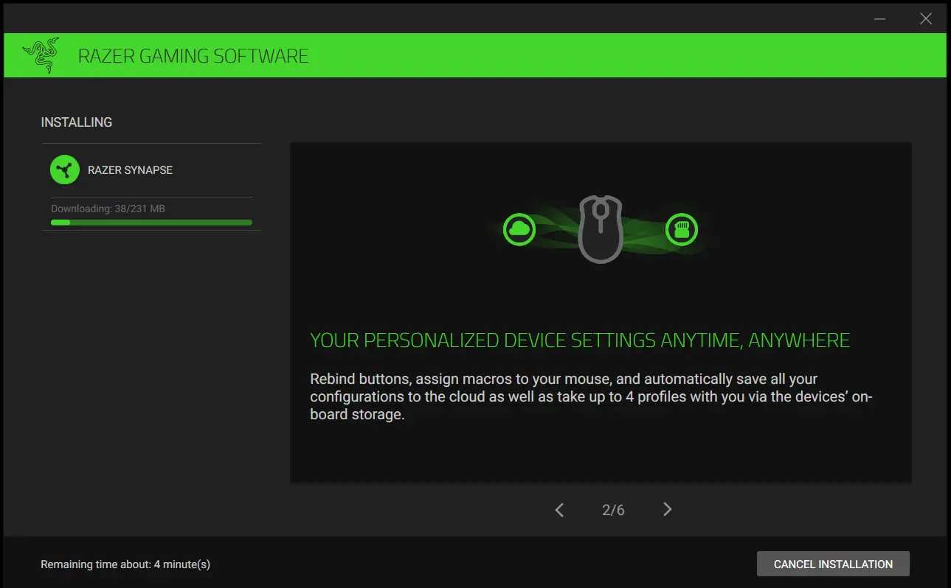Select the RAZER SYNAPSE label in list
This screenshot has height=588, width=951.
click(x=130, y=170)
